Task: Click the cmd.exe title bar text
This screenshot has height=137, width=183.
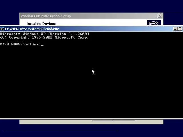Action: [32, 29]
